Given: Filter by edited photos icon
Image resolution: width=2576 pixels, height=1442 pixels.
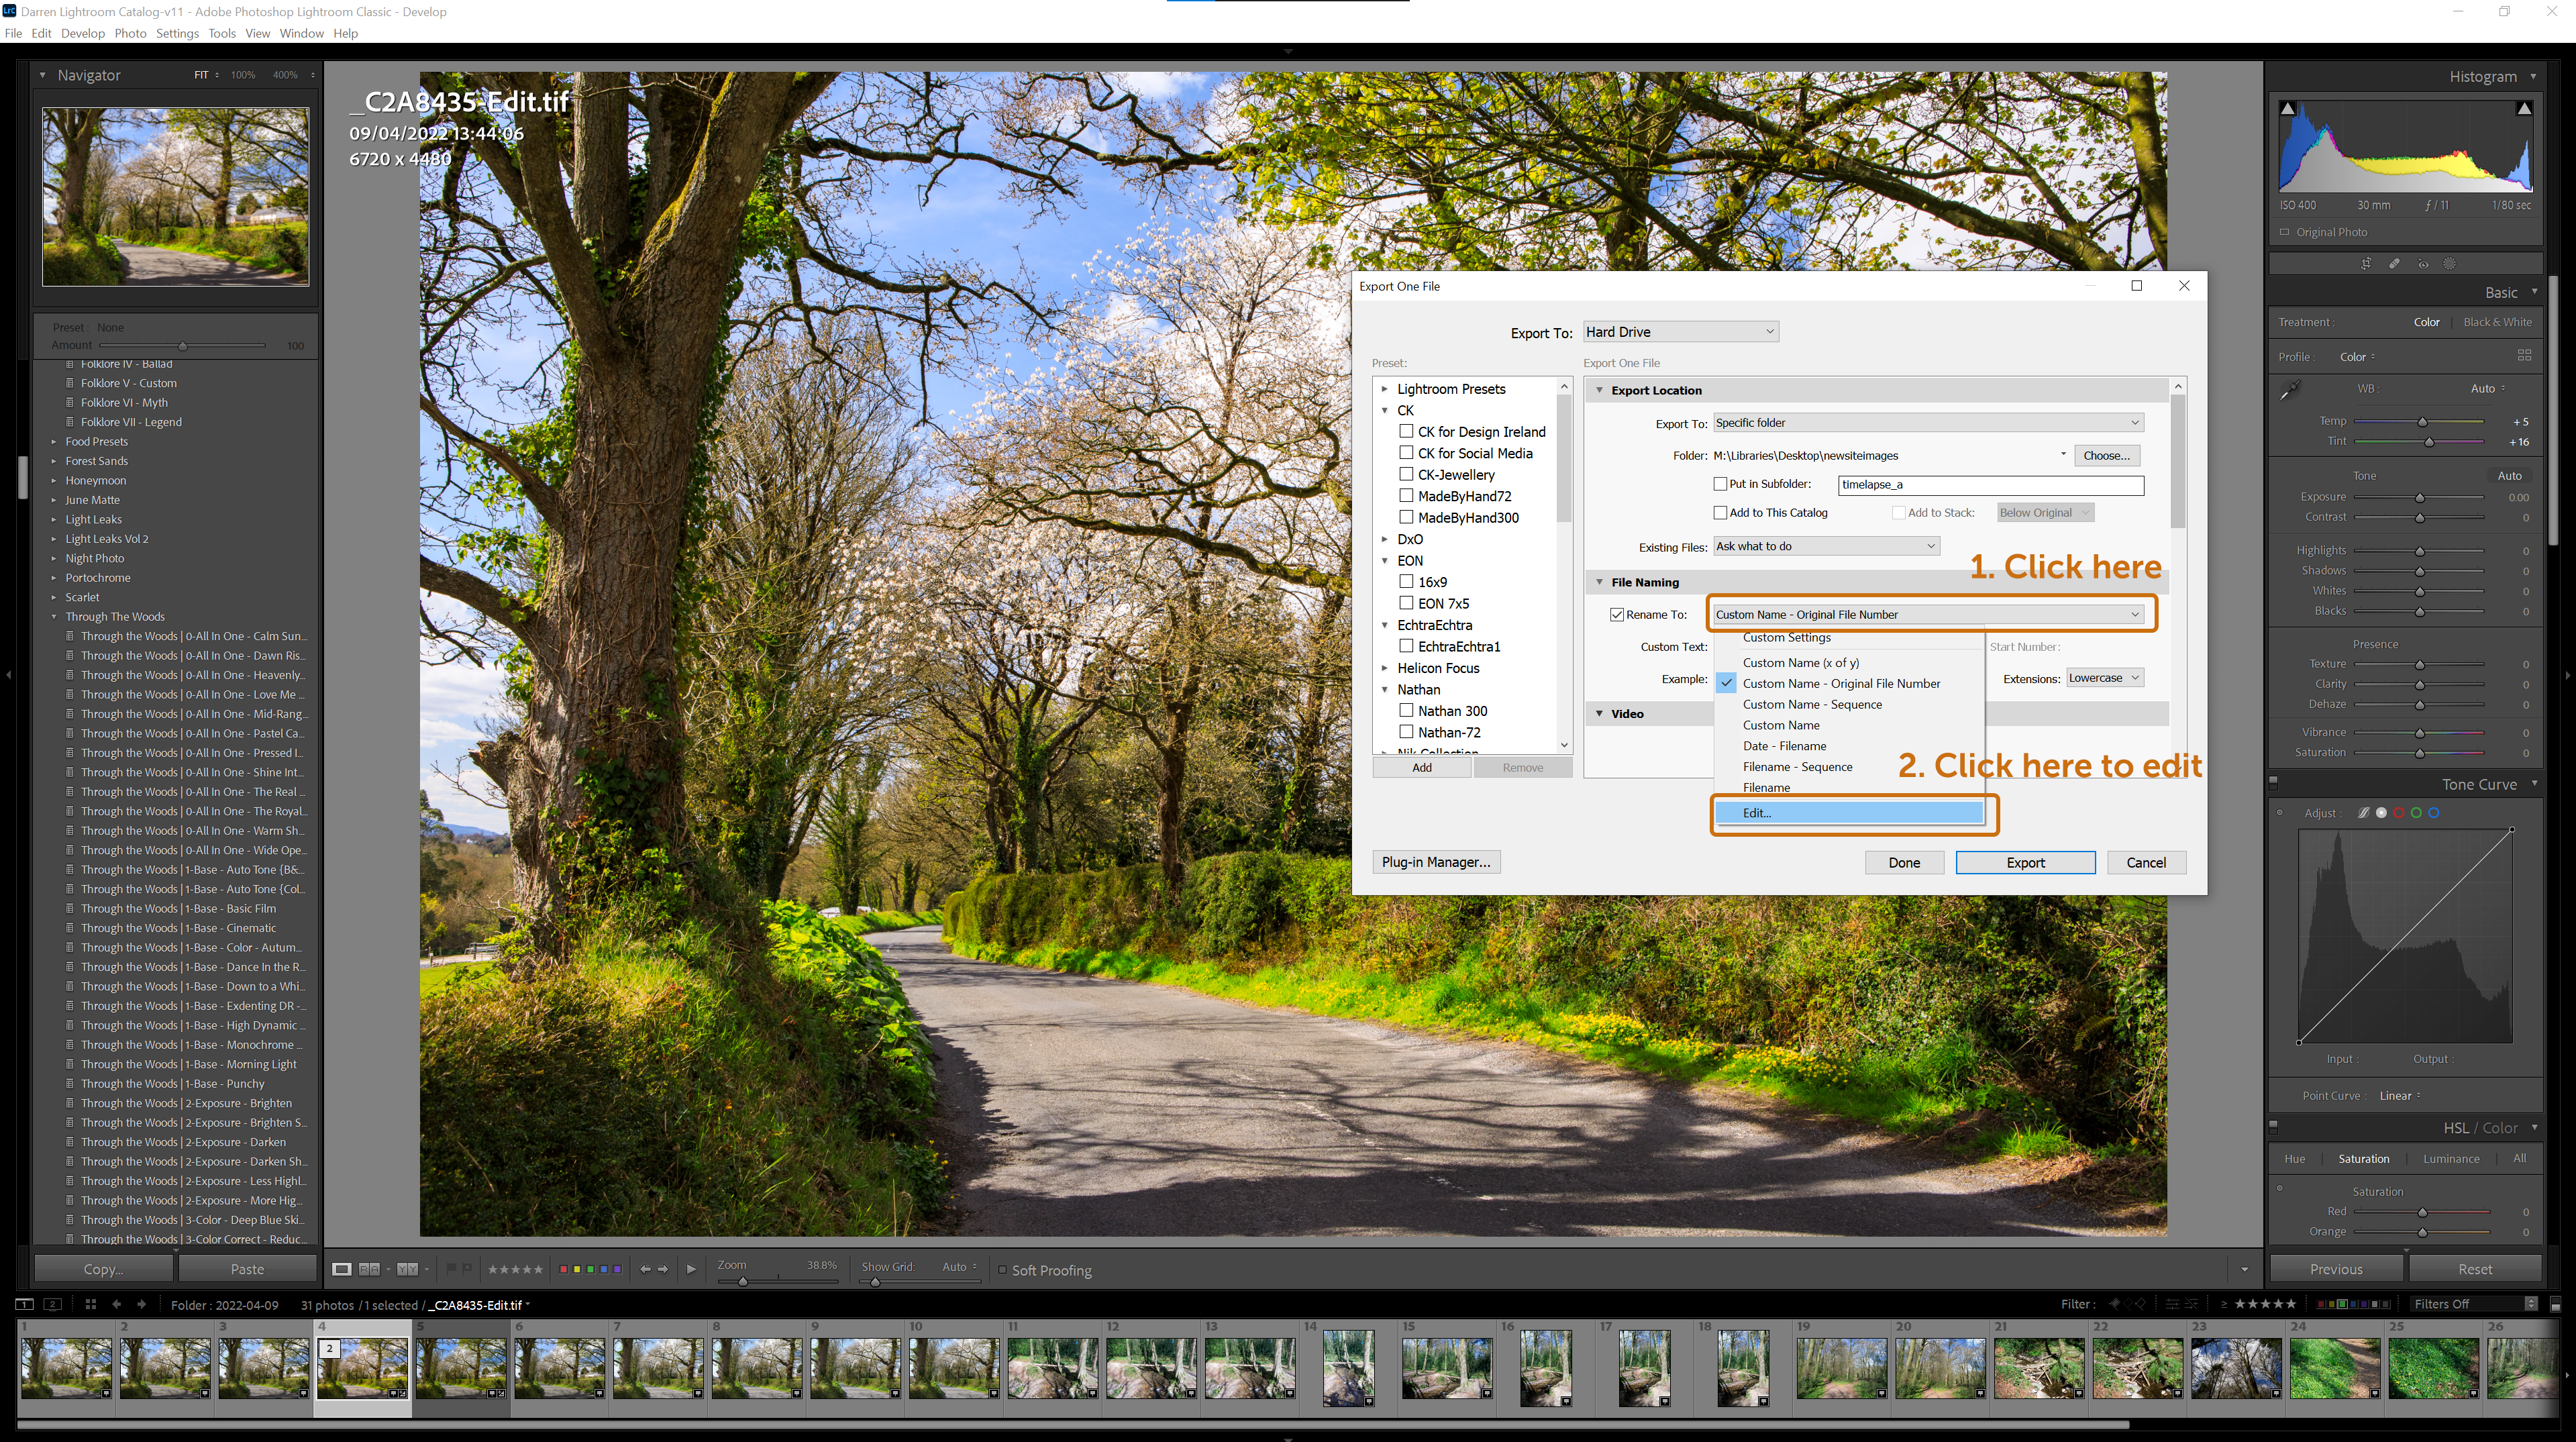Looking at the screenshot, I should (2172, 1304).
